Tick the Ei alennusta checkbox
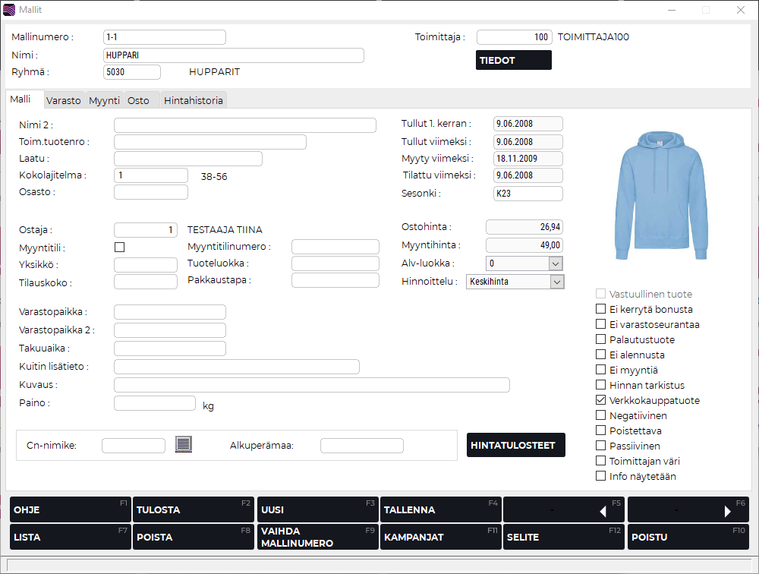Screen dimensions: 759x574 [x=602, y=355]
